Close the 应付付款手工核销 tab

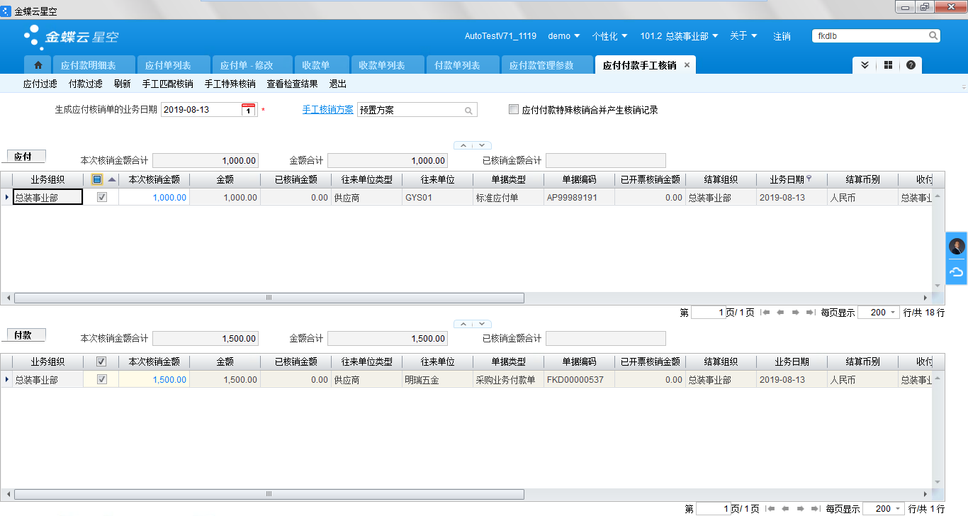click(x=687, y=65)
